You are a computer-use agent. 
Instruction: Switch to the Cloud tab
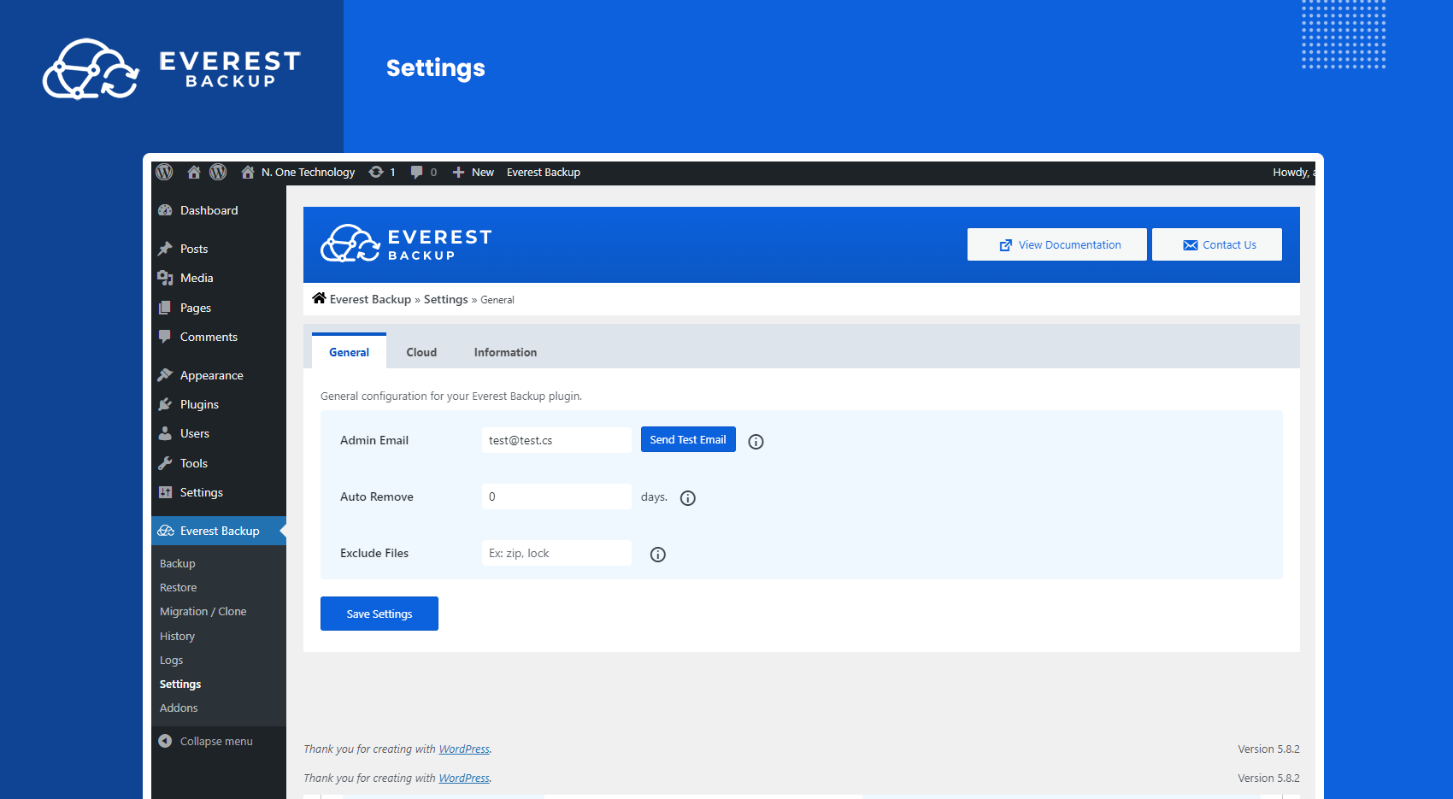pos(421,352)
